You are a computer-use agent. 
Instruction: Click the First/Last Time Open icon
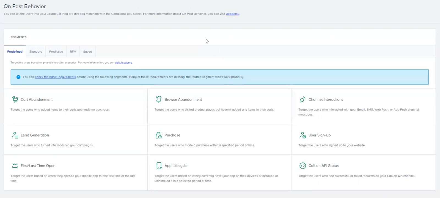(x=15, y=166)
